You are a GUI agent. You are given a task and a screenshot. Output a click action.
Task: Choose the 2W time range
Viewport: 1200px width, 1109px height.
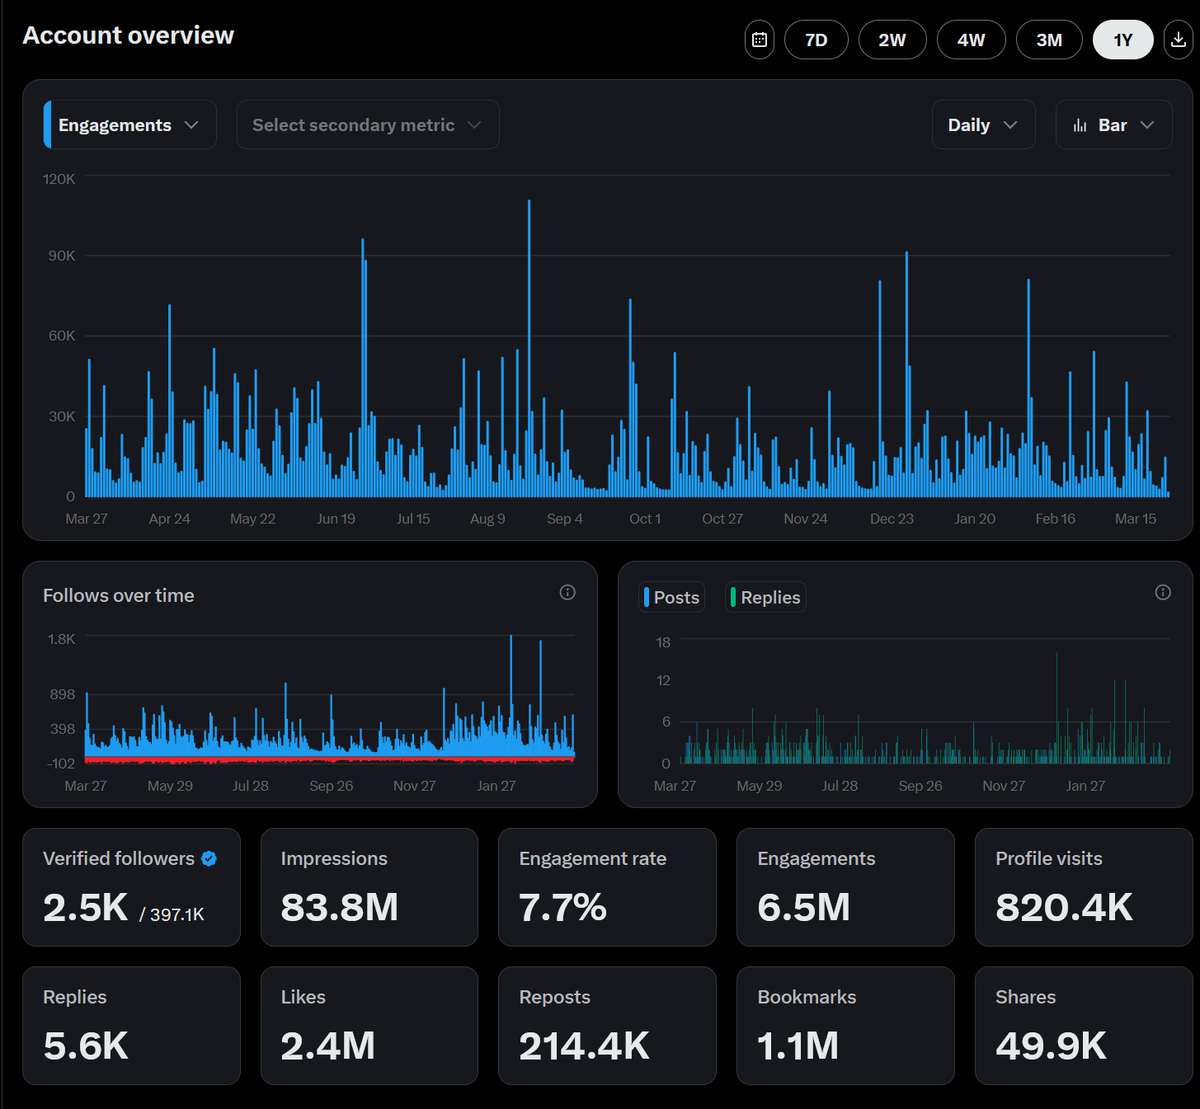892,40
